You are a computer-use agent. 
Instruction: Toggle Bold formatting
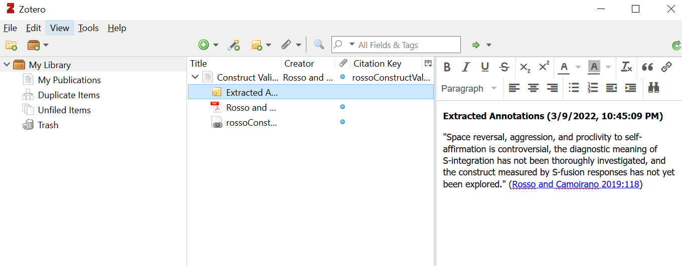(447, 67)
